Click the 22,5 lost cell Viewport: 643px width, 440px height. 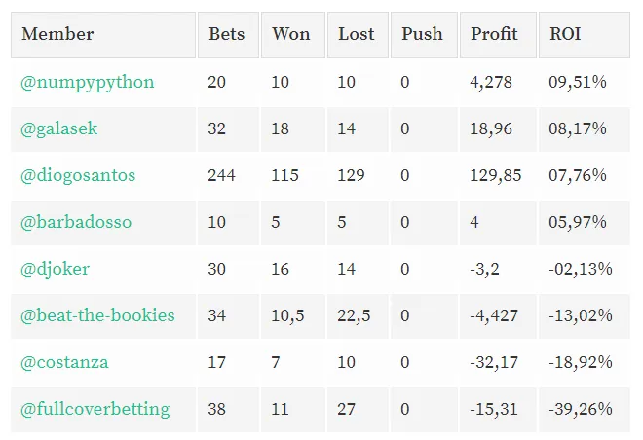point(358,315)
